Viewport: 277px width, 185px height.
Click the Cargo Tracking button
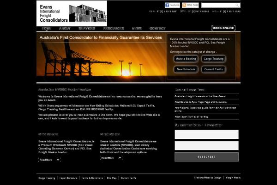[x=214, y=59]
